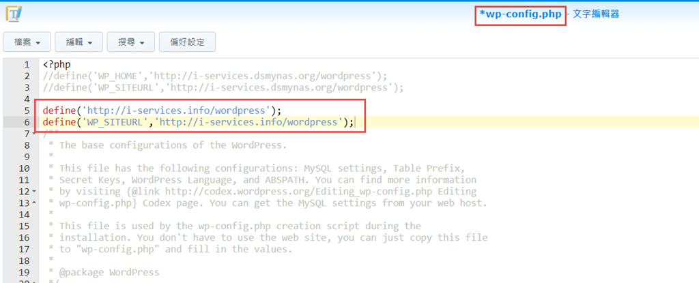Open the 編輯 (Edit) dropdown menu
The image size is (699, 283).
pos(79,42)
